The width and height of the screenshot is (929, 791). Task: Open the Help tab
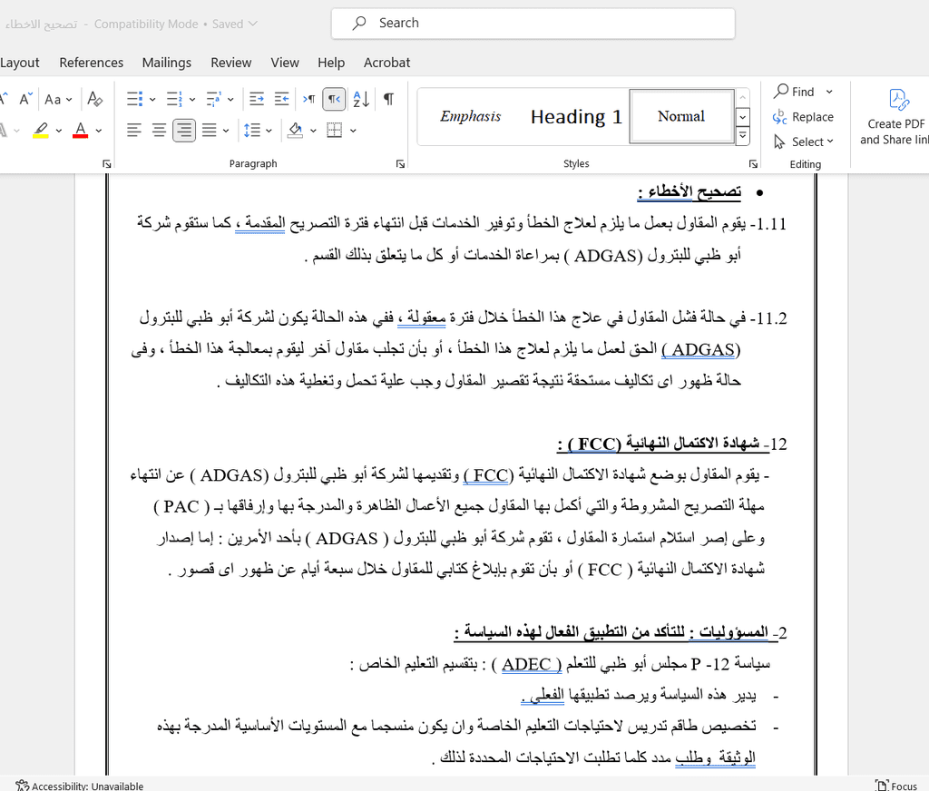click(331, 63)
